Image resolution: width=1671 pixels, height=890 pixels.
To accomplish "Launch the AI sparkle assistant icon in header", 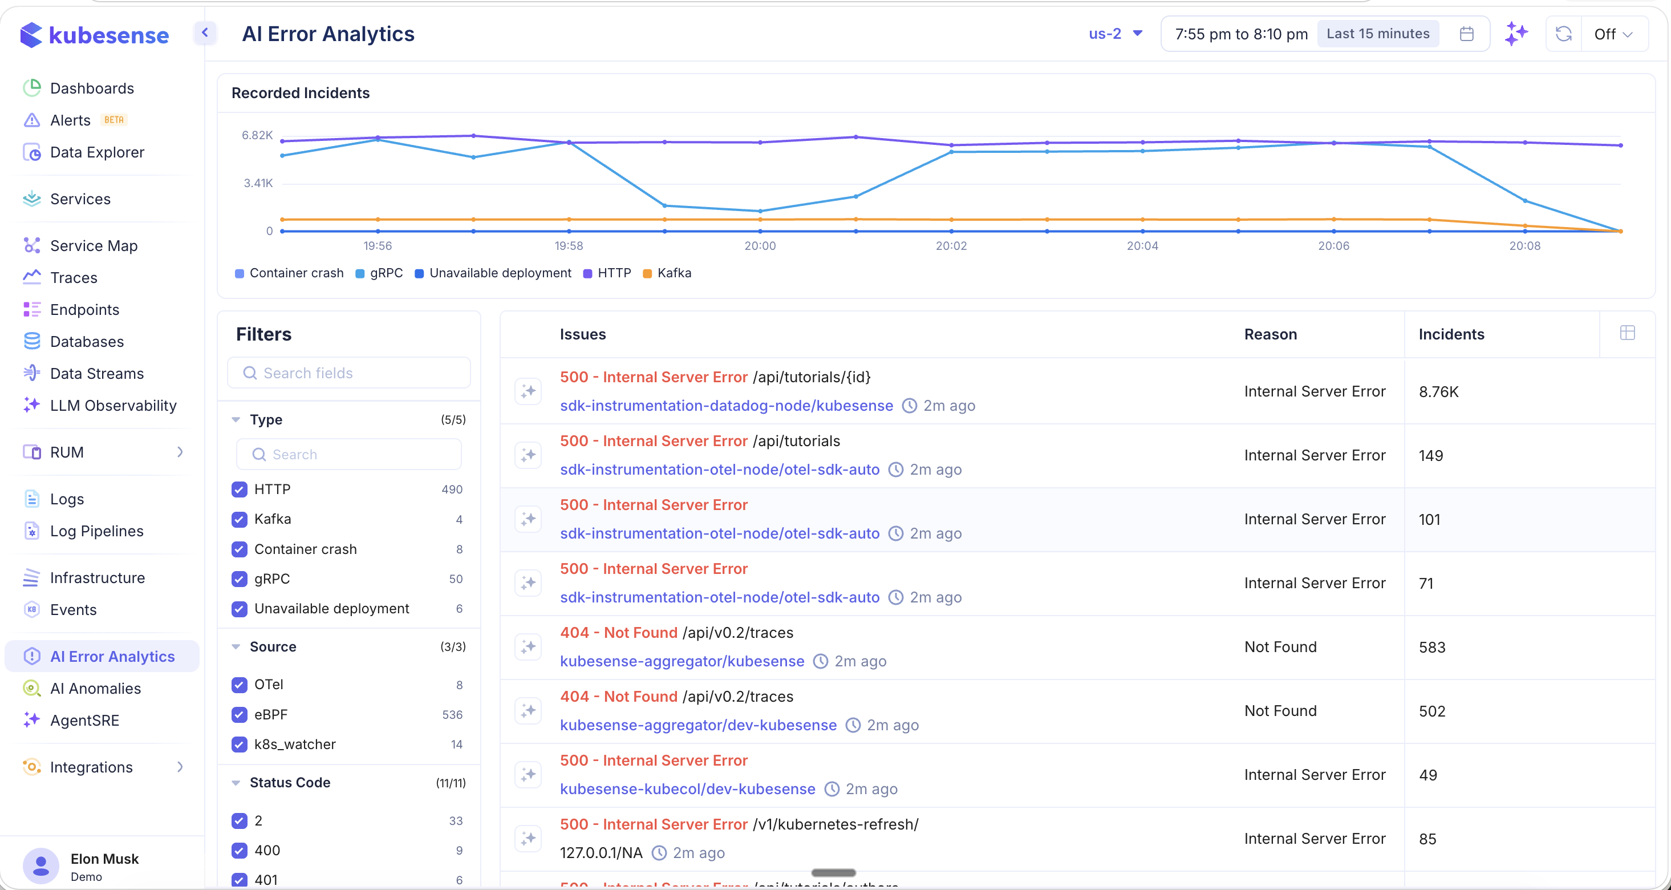I will pyautogui.click(x=1516, y=34).
